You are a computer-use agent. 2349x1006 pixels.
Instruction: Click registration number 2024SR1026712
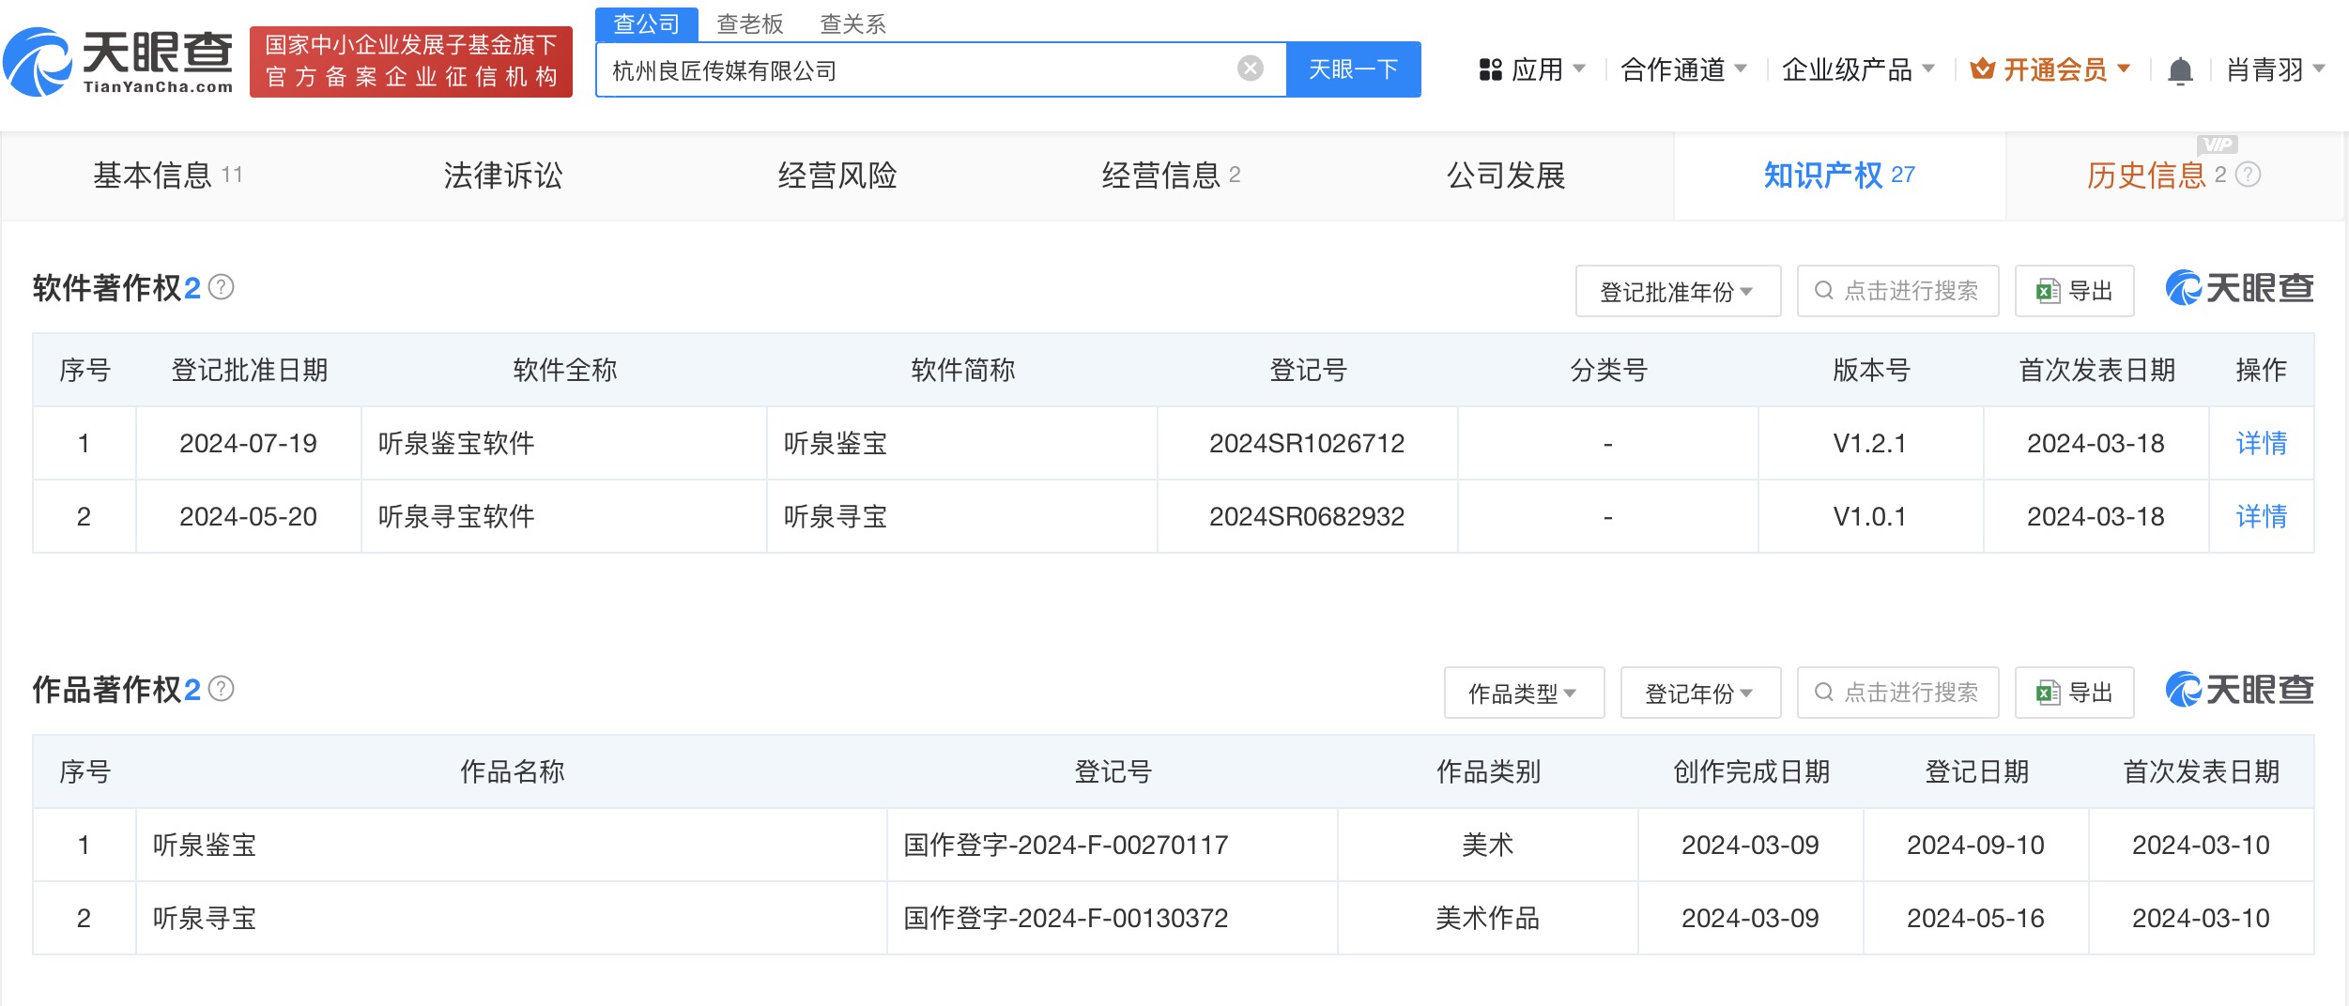(1307, 443)
